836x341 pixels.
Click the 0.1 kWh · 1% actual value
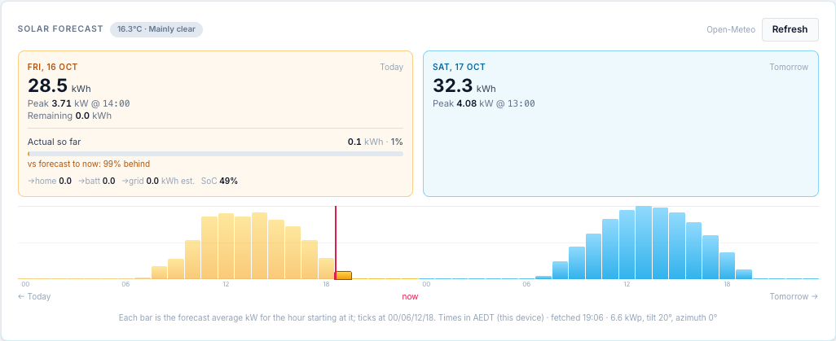point(376,142)
